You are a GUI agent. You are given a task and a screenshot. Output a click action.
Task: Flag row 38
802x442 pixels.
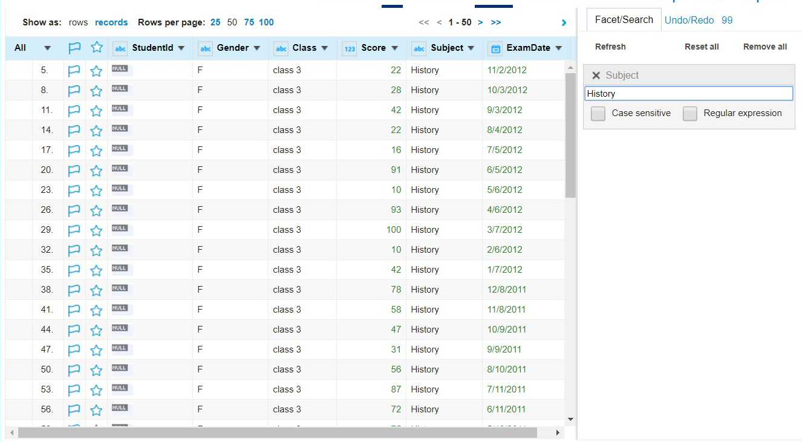[74, 290]
